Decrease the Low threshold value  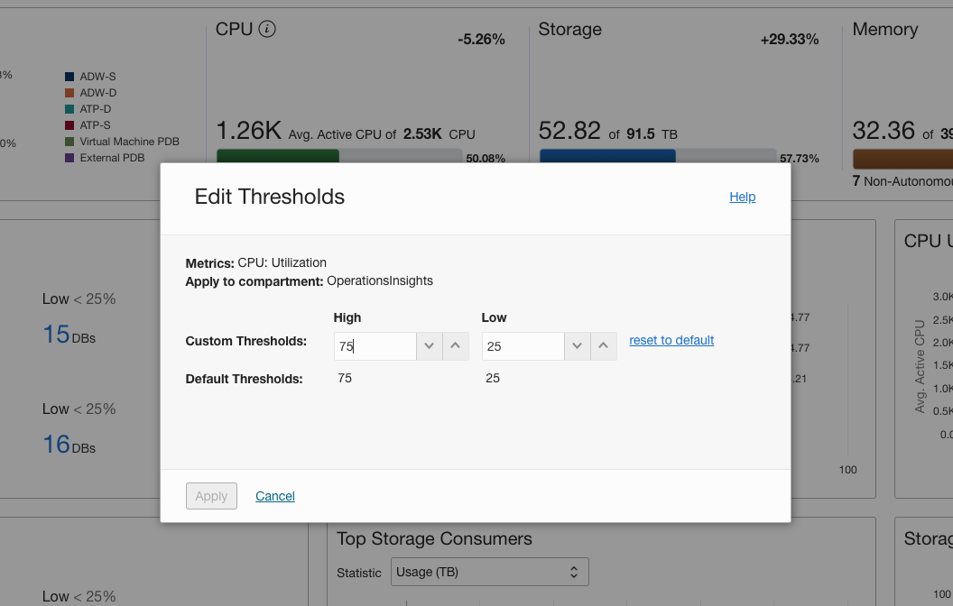(578, 346)
